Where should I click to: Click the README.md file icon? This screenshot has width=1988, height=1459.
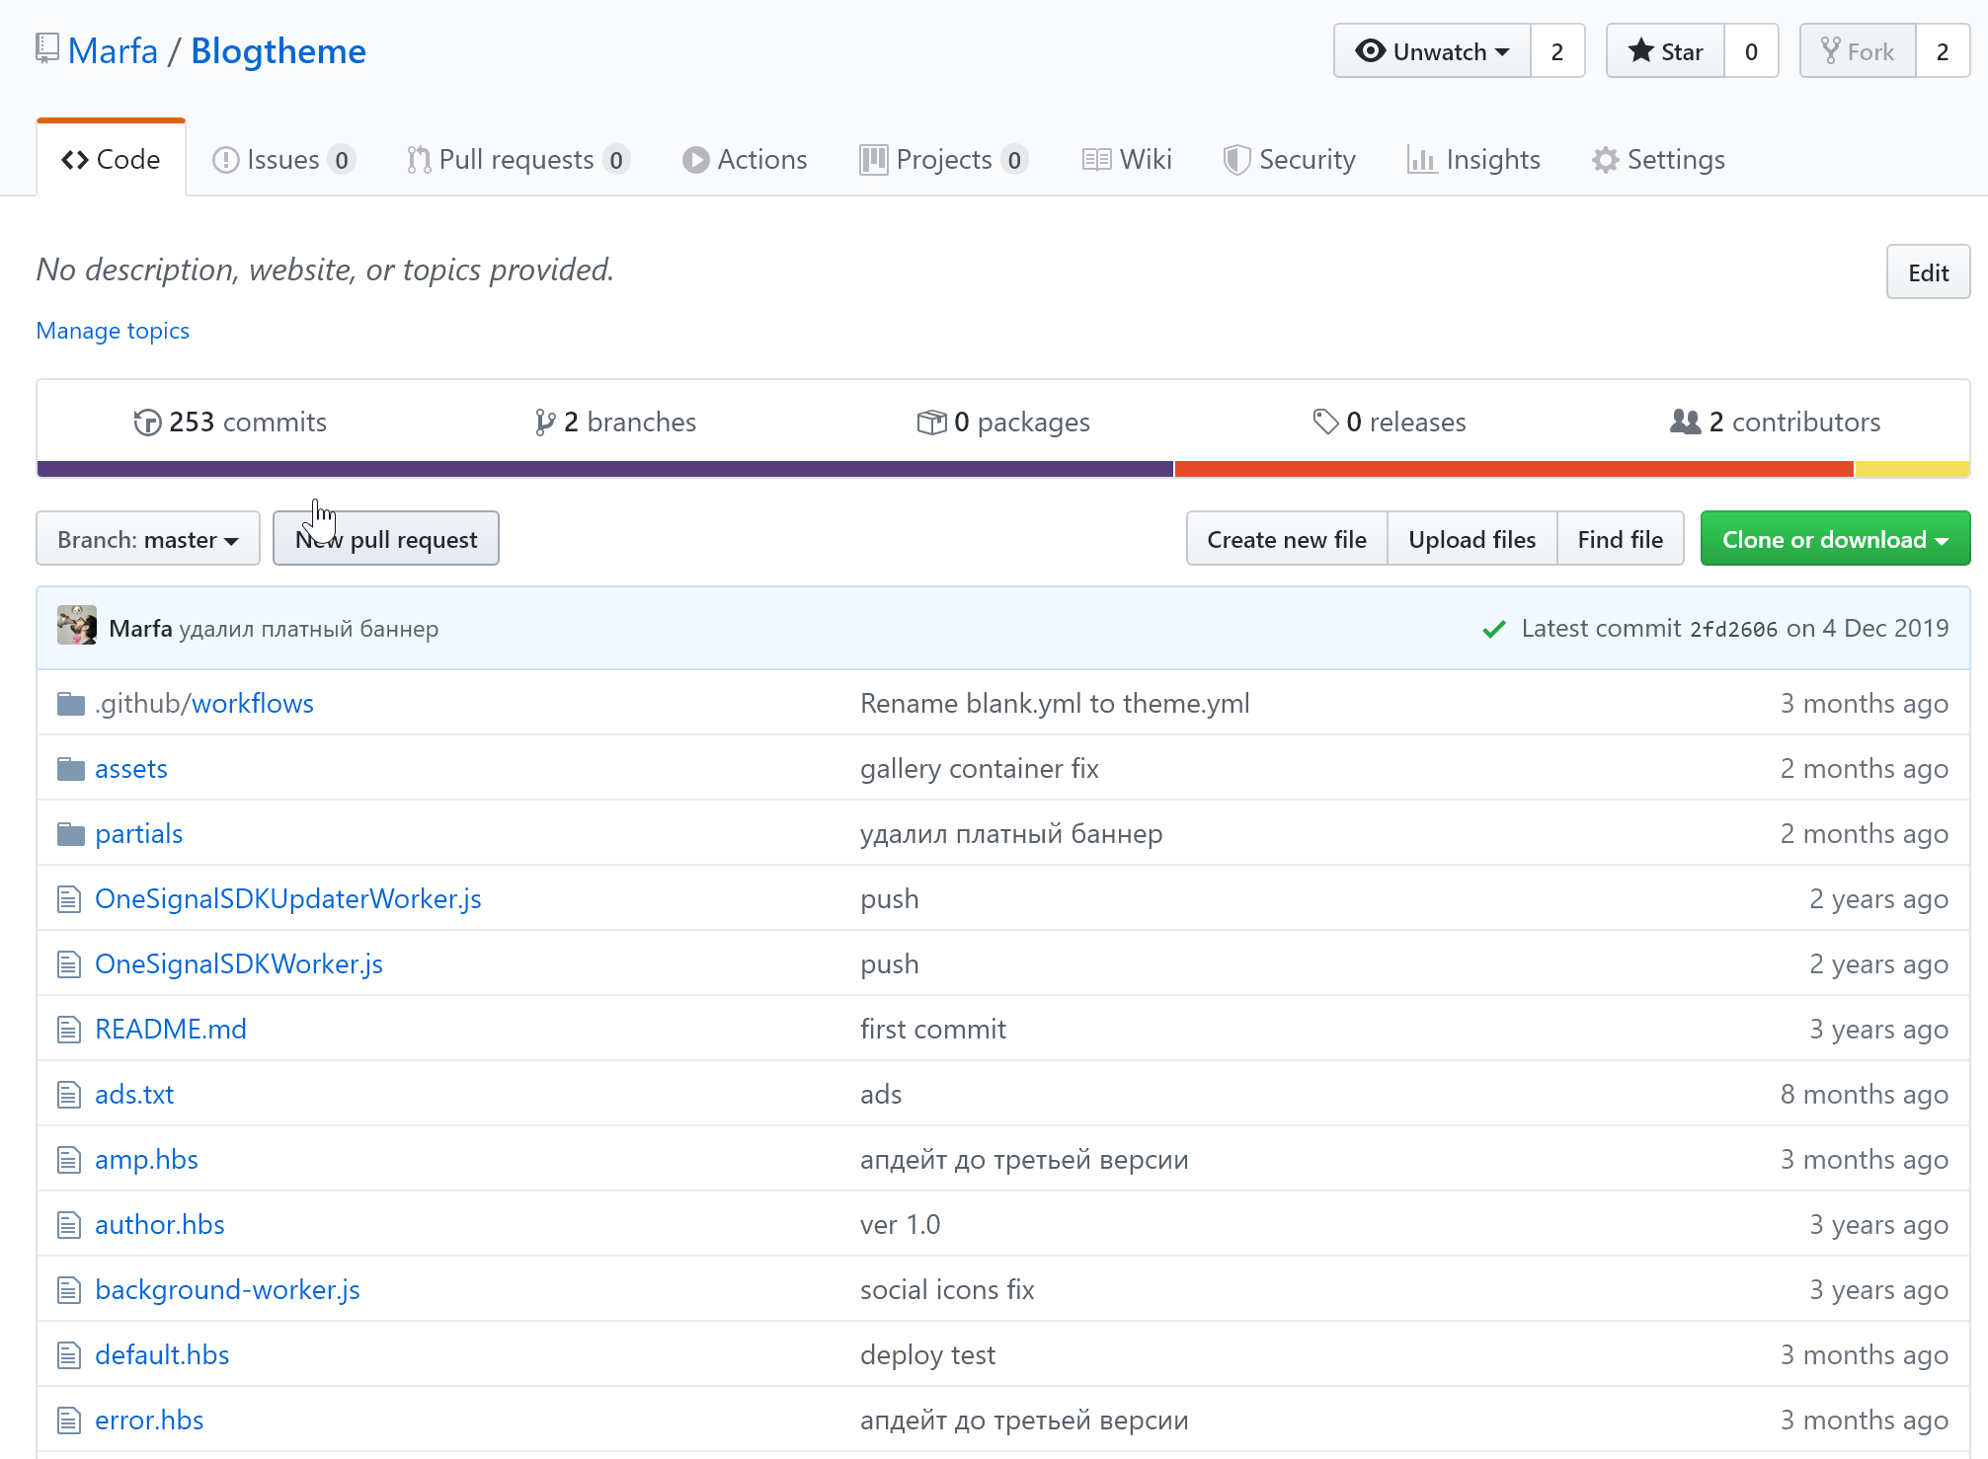69,1030
